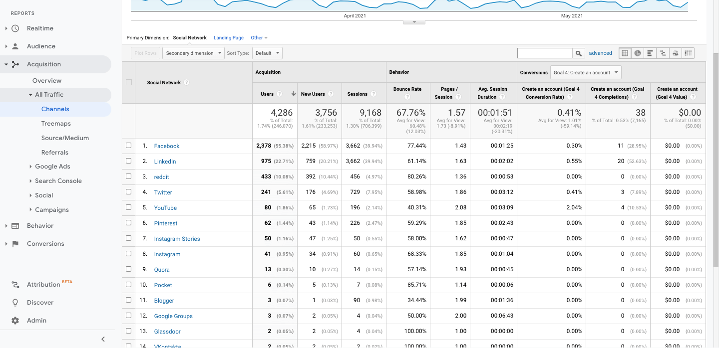The width and height of the screenshot is (719, 348).
Task: Open the Treemaps report
Action: pos(56,124)
